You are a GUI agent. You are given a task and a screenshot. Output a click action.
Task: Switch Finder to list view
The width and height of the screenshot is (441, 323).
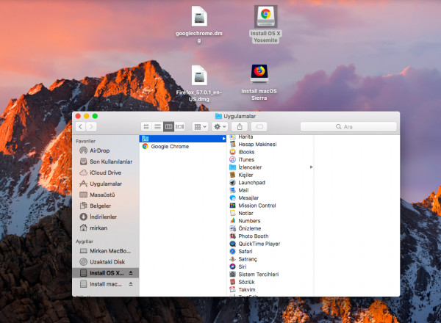(x=157, y=127)
